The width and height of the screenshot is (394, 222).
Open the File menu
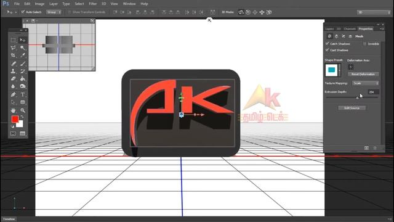point(17,4)
